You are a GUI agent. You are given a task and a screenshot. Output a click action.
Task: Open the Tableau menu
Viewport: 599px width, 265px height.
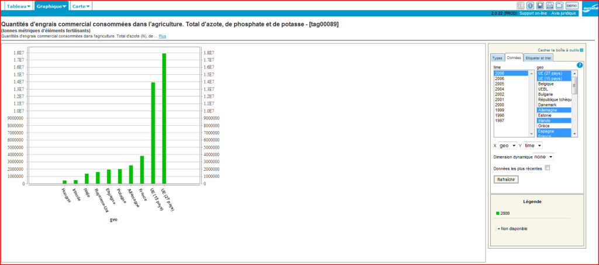coord(18,6)
